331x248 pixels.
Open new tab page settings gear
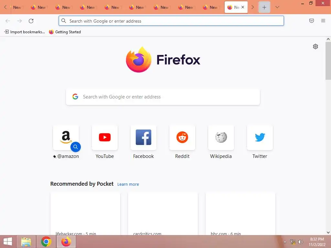[315, 46]
